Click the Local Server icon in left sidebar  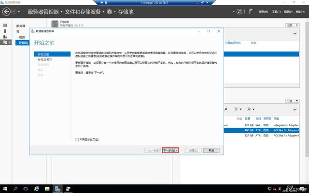(5, 31)
